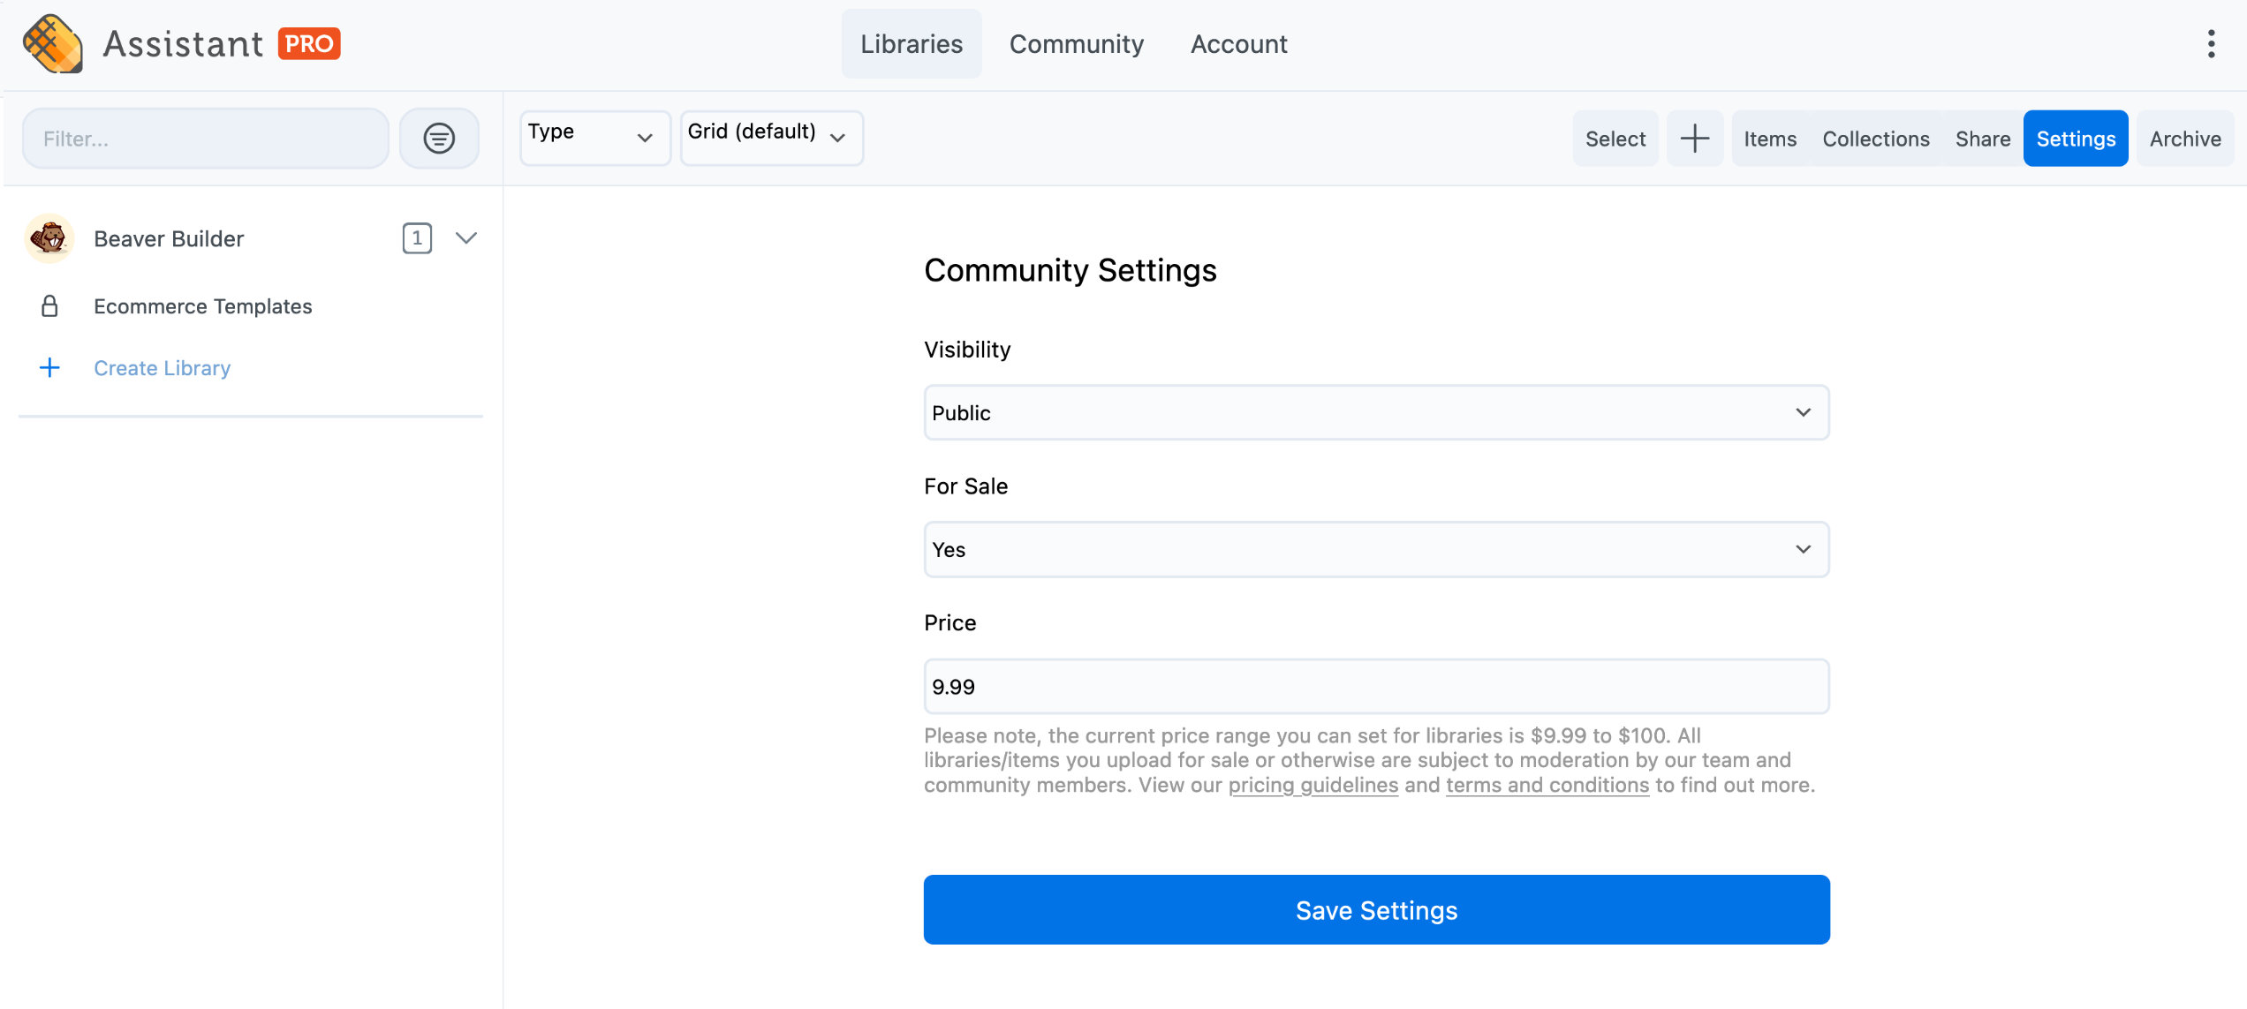Click the Save Settings button
The height and width of the screenshot is (1009, 2247).
1375,909
